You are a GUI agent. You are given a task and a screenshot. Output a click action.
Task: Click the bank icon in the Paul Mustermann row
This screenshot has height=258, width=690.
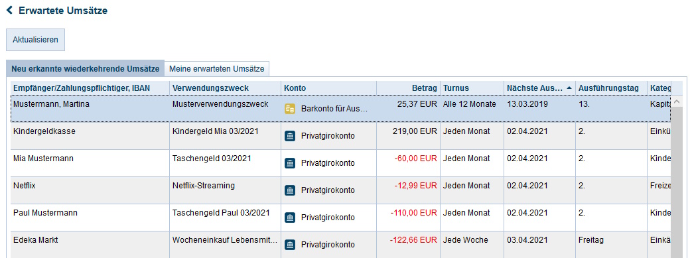(x=289, y=218)
